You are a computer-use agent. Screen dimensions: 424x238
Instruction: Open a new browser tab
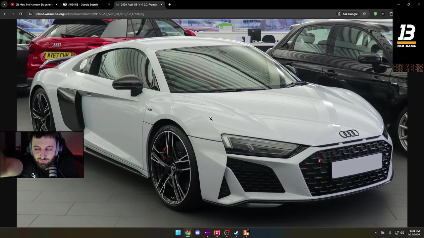point(170,5)
